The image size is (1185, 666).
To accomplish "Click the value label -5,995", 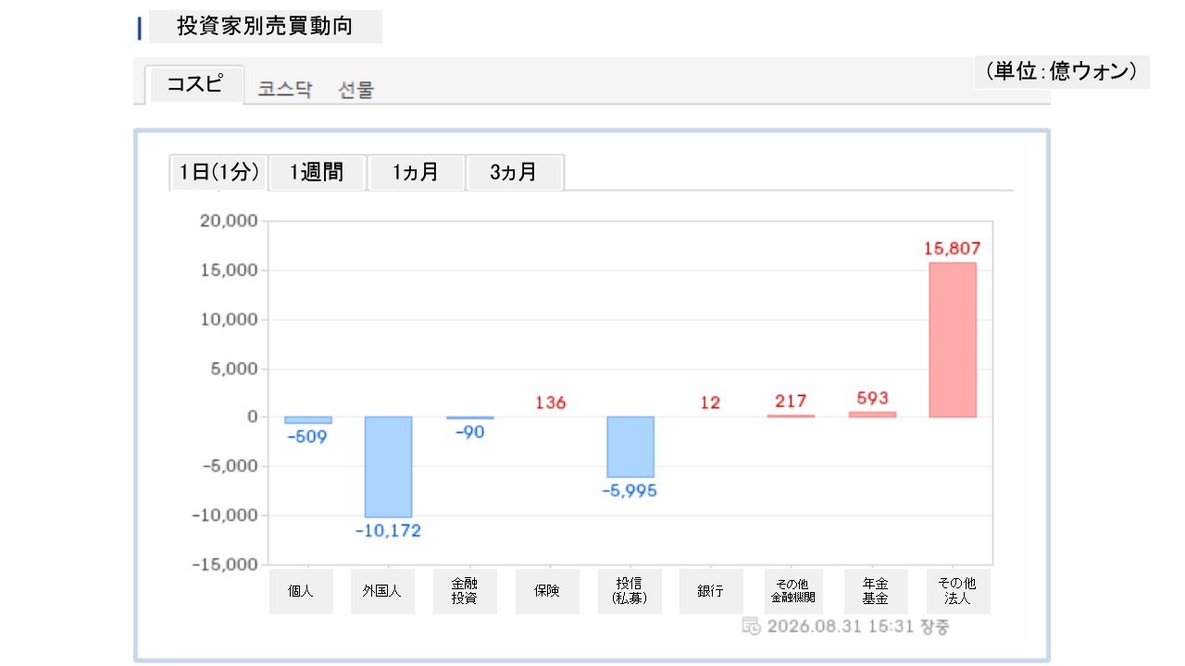I will pyautogui.click(x=630, y=491).
